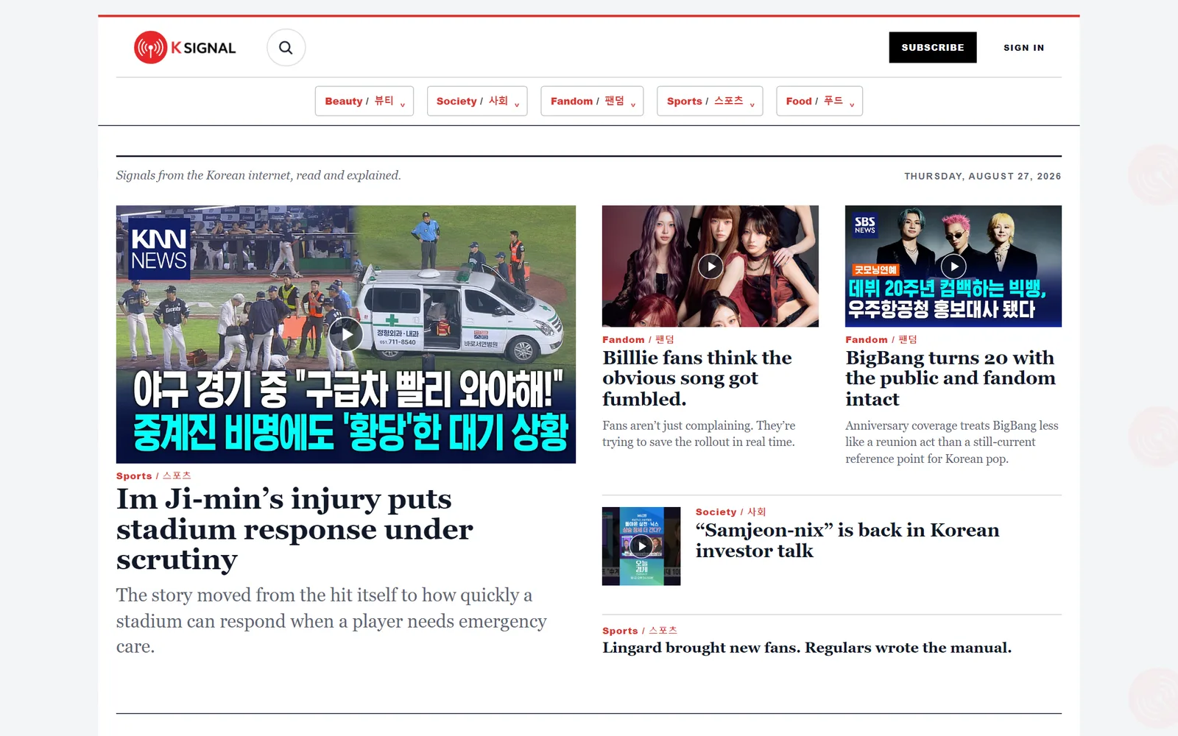Click summary 'The story moved from the hit'

[x=331, y=620]
